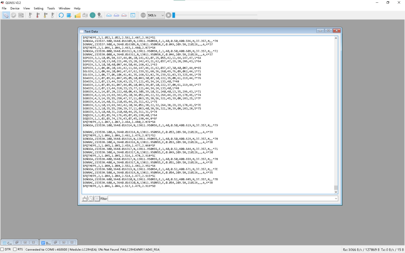
Task: Open the command console icon
Action: pyautogui.click(x=133, y=15)
